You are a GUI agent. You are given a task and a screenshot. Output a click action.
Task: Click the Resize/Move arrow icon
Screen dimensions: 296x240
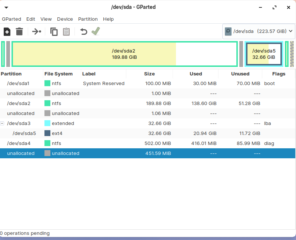37,31
